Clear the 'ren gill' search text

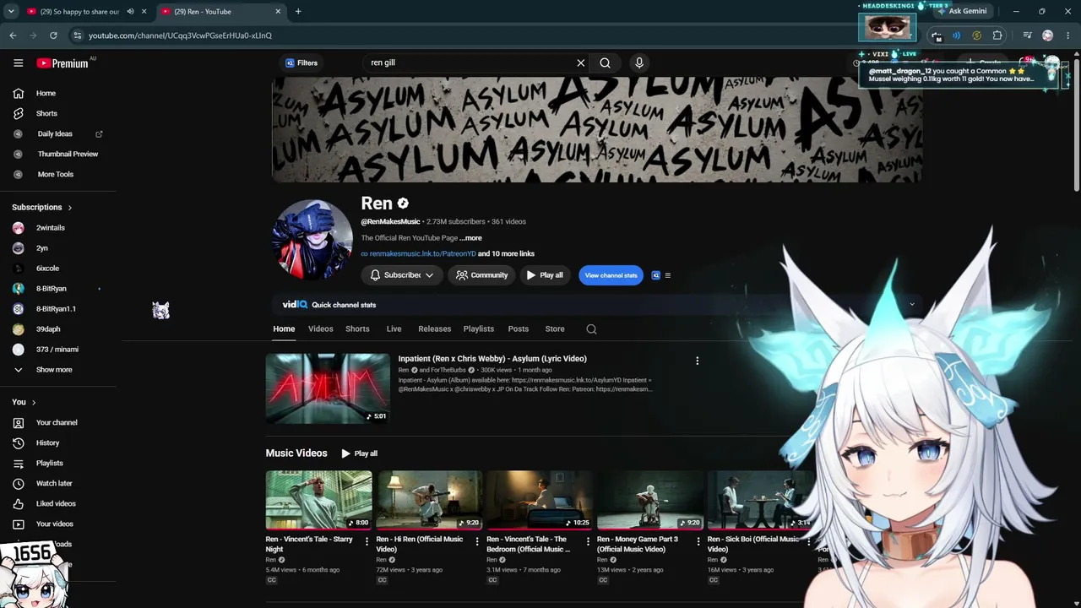pos(581,62)
